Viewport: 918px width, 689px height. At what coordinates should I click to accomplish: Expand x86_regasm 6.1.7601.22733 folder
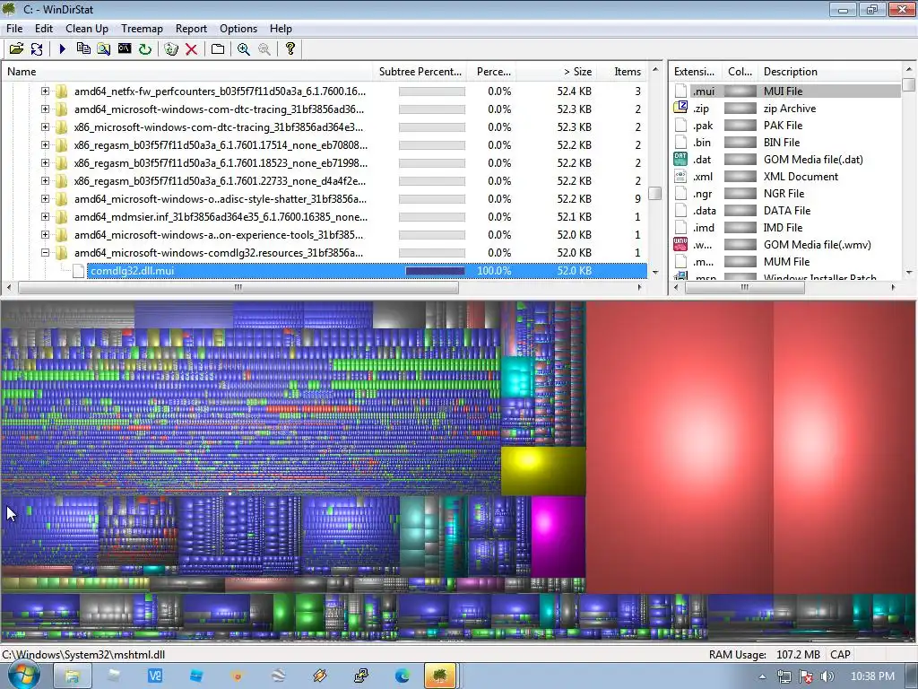[45, 180]
